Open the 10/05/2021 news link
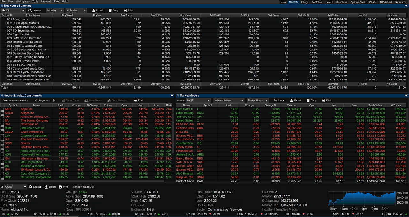Image resolution: width=409 pixels, height=217 pixels. tap(83, 210)
